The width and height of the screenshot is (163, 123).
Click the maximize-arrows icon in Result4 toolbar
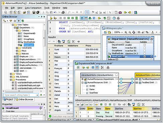73,41
